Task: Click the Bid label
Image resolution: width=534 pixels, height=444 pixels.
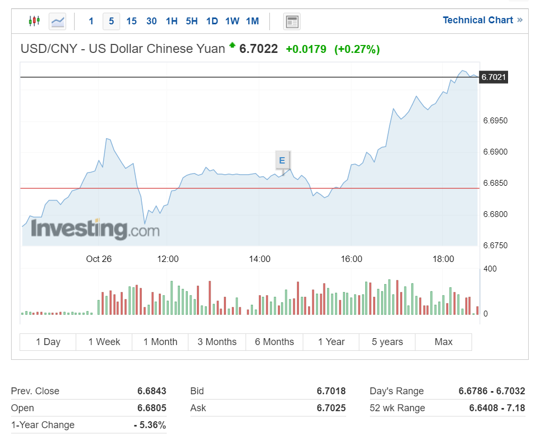Action: (197, 391)
